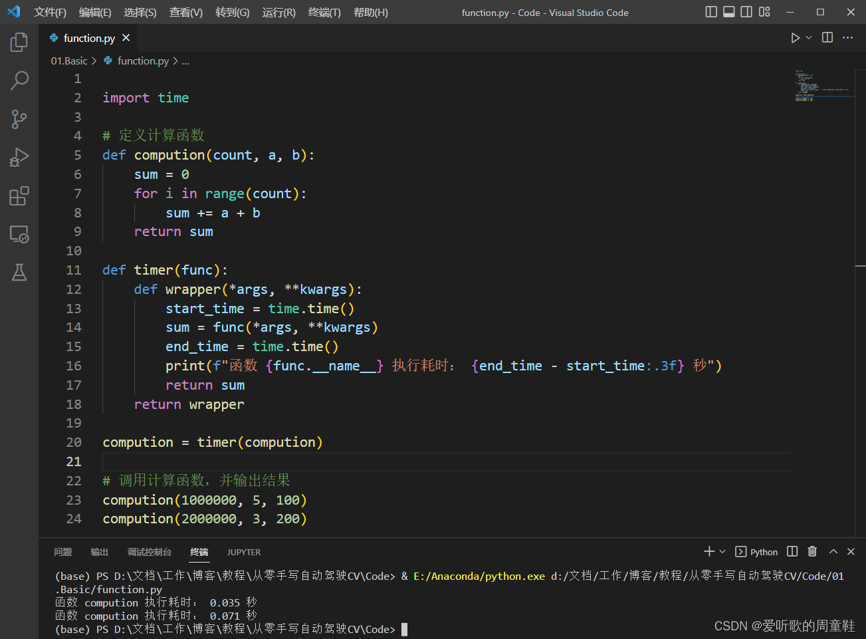This screenshot has height=639, width=866.
Task: Open the 帮助(H) menu
Action: pyautogui.click(x=371, y=13)
